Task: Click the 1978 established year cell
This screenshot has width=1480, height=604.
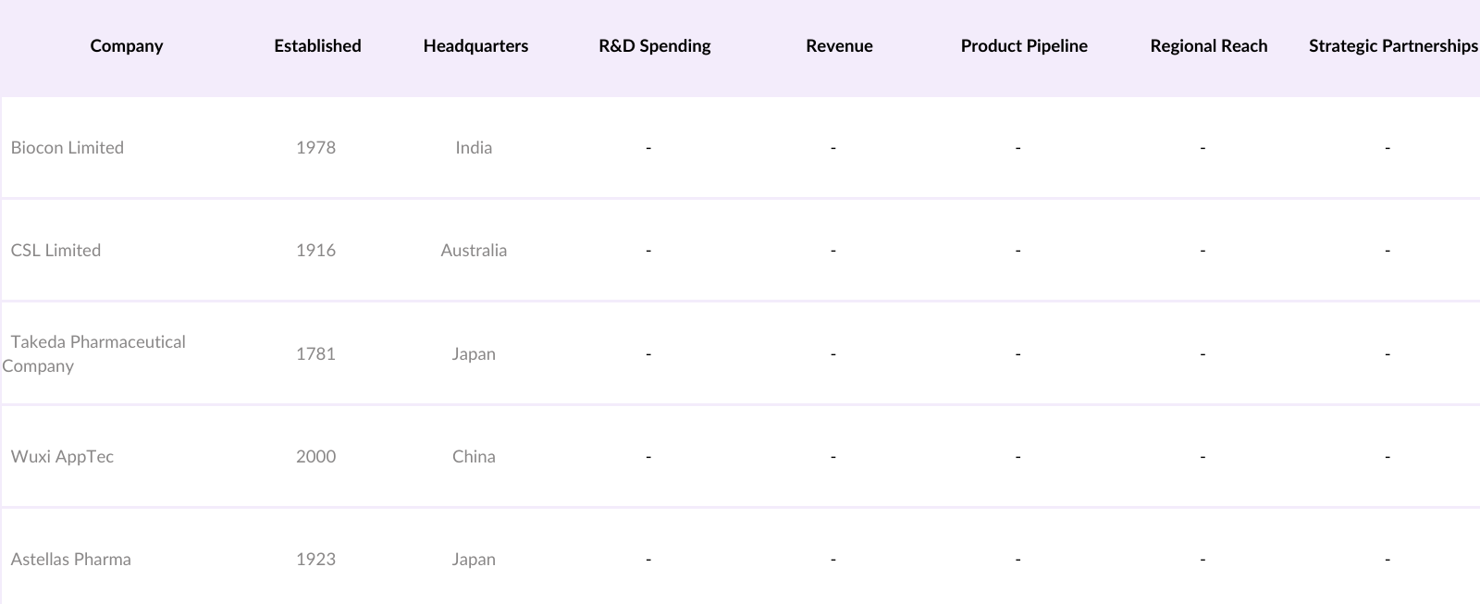Action: click(315, 148)
